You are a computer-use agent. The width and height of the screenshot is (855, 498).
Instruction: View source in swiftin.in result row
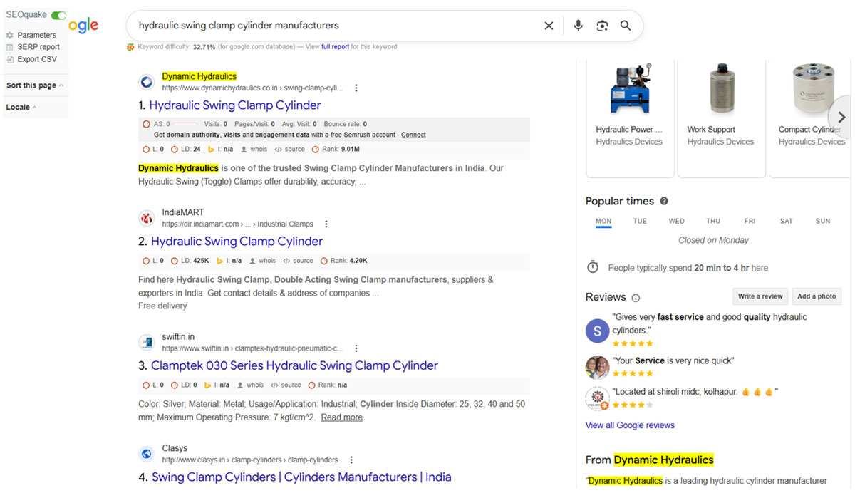(x=286, y=385)
